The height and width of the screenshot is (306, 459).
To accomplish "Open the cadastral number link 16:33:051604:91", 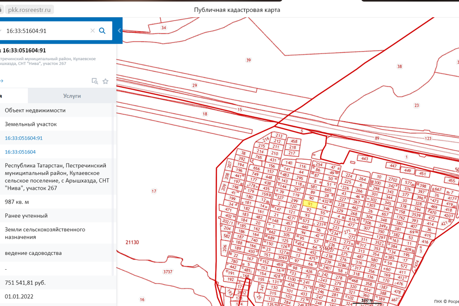I will tap(24, 138).
